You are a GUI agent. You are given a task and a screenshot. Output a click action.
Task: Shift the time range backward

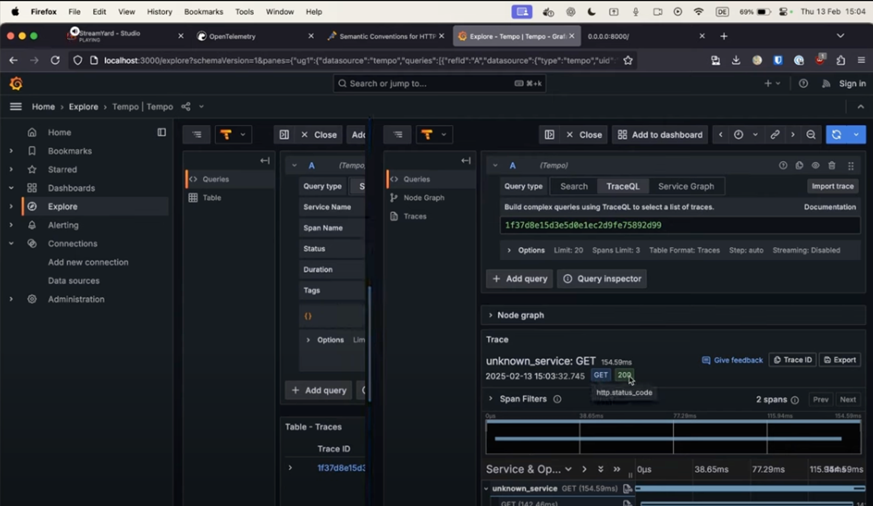(x=721, y=135)
